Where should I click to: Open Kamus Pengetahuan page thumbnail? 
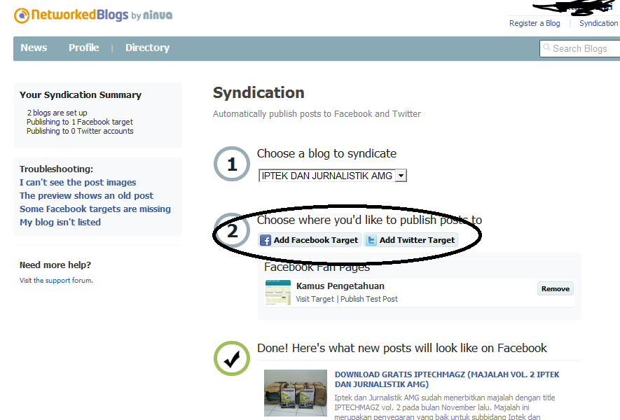tap(278, 293)
